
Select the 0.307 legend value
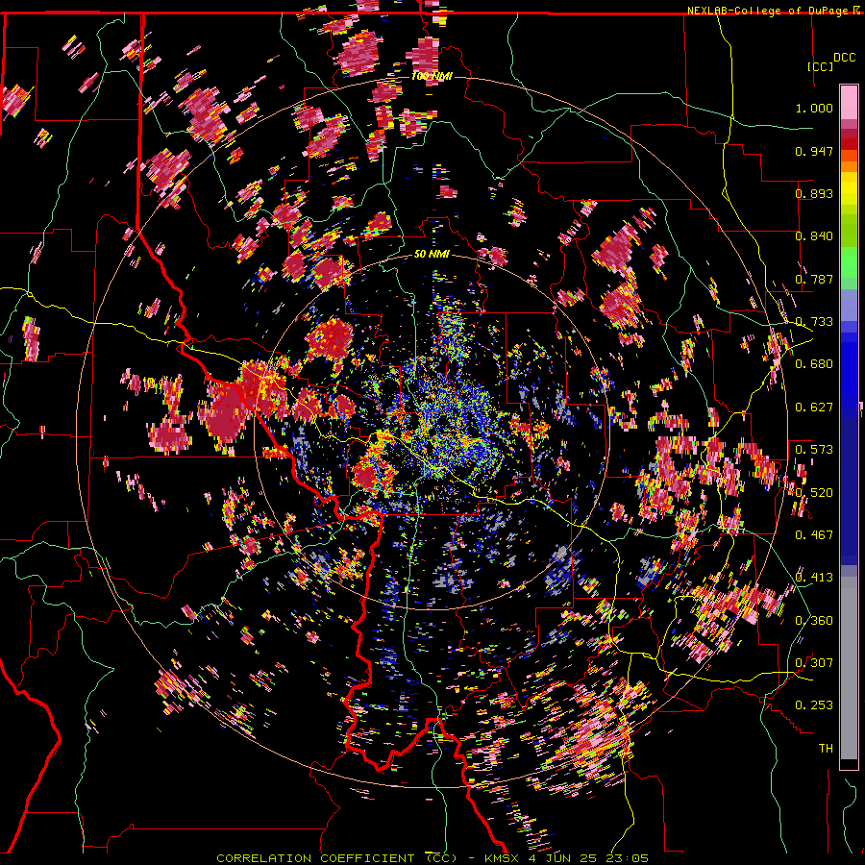[814, 663]
